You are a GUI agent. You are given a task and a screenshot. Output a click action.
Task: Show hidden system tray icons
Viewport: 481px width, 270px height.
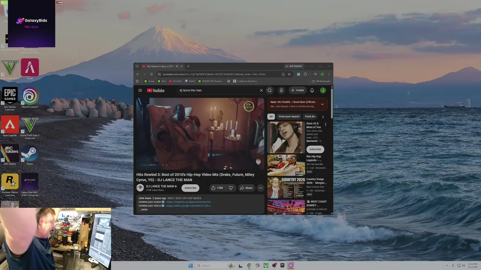point(447,265)
